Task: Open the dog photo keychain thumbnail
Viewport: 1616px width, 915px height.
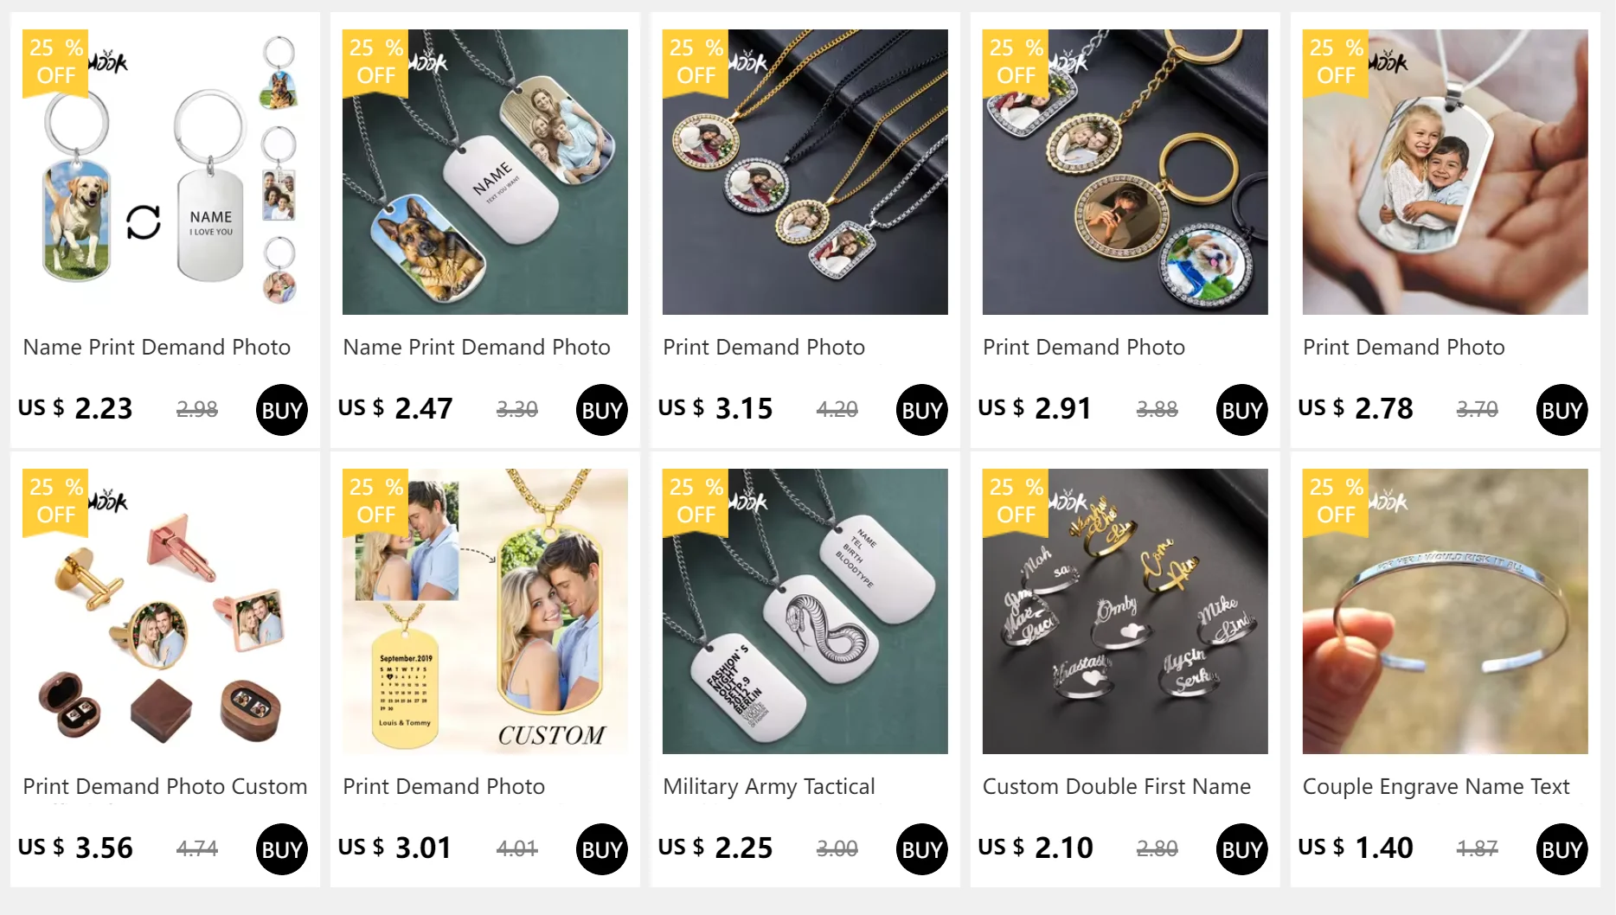Action: (x=165, y=172)
